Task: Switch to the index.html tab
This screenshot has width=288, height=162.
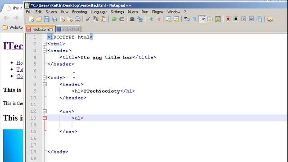Action: (x=68, y=29)
